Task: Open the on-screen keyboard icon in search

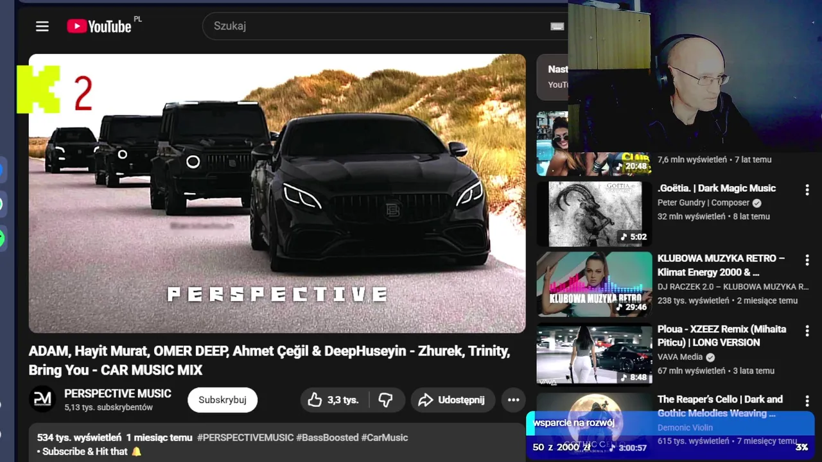Action: point(557,26)
